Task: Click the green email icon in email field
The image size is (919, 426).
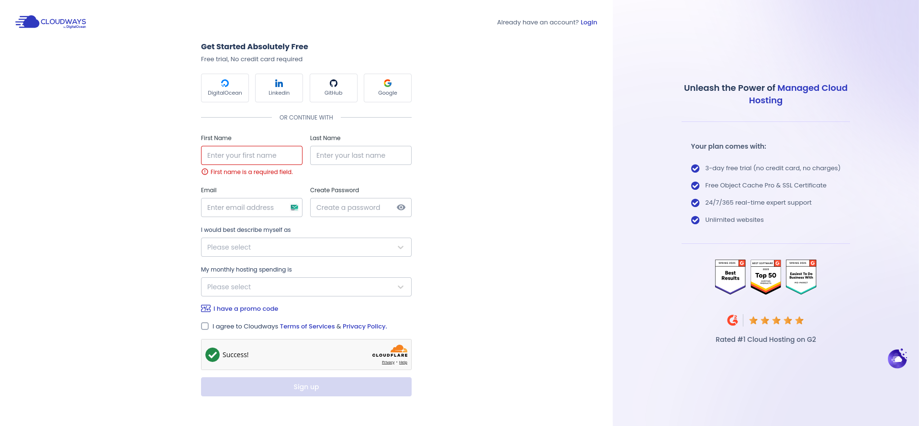Action: click(x=294, y=208)
